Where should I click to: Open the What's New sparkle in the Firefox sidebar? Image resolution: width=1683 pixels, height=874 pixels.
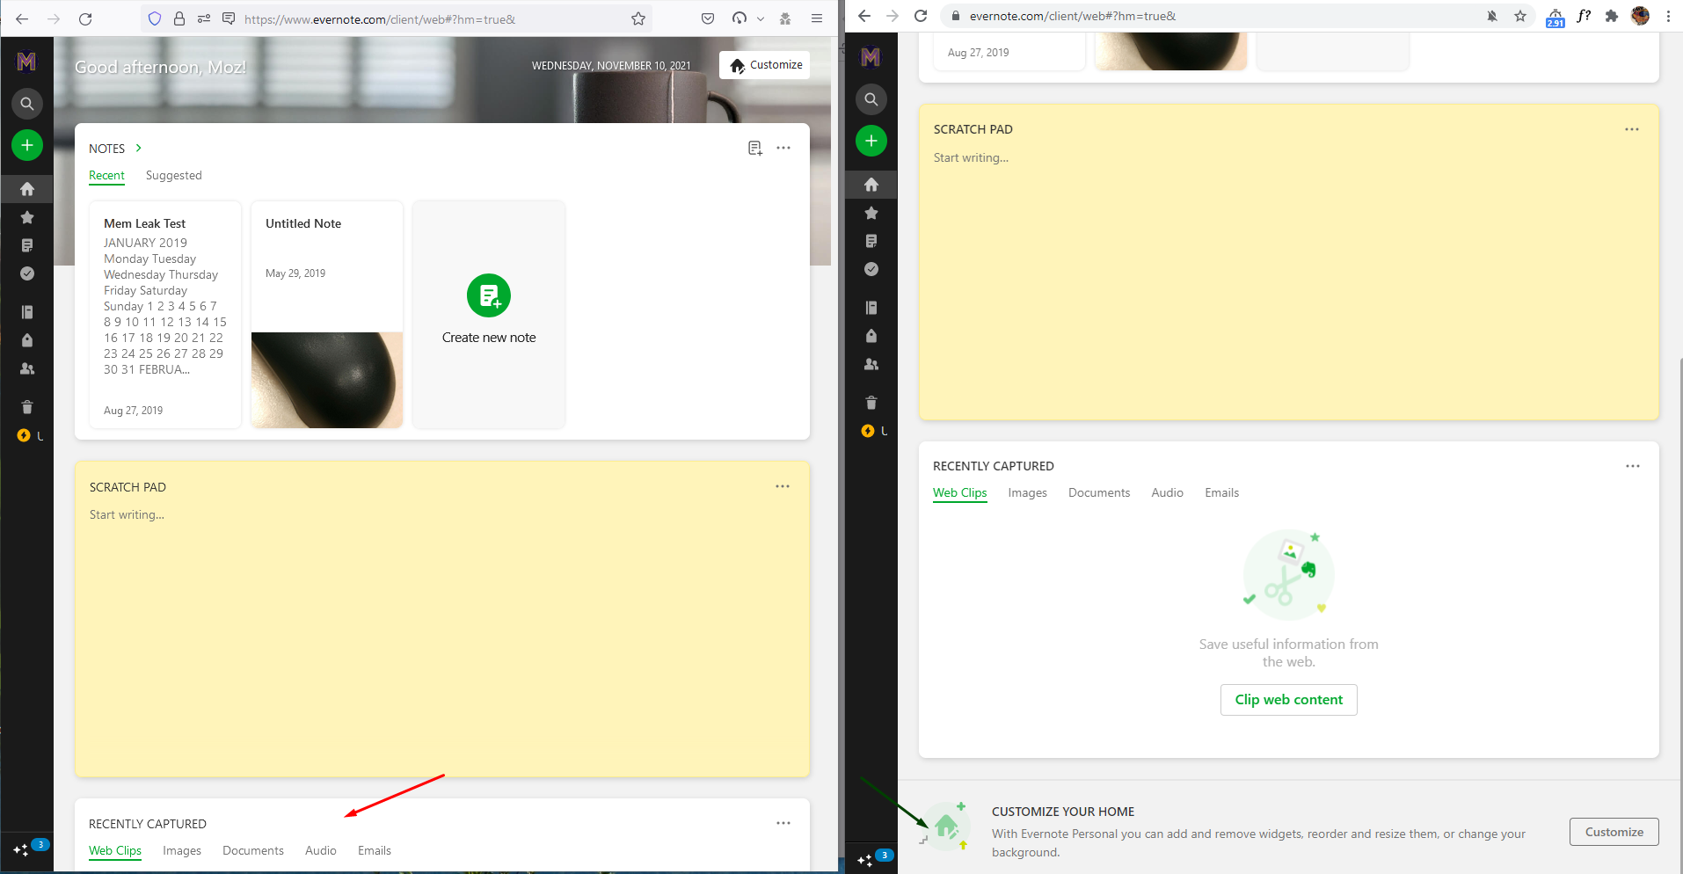click(21, 850)
